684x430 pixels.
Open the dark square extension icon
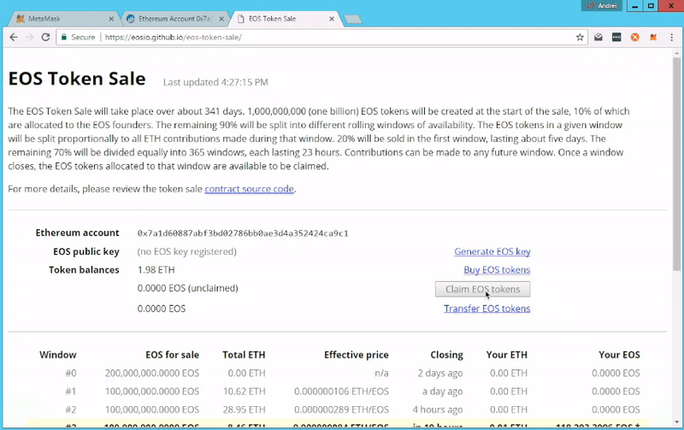pyautogui.click(x=616, y=37)
